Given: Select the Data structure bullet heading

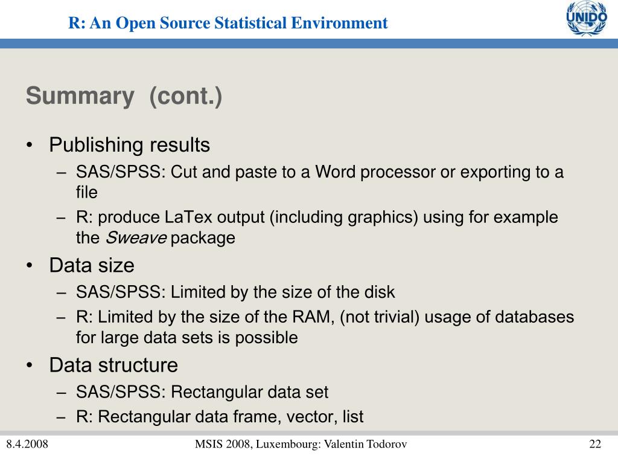Looking at the screenshot, I should click(113, 365).
